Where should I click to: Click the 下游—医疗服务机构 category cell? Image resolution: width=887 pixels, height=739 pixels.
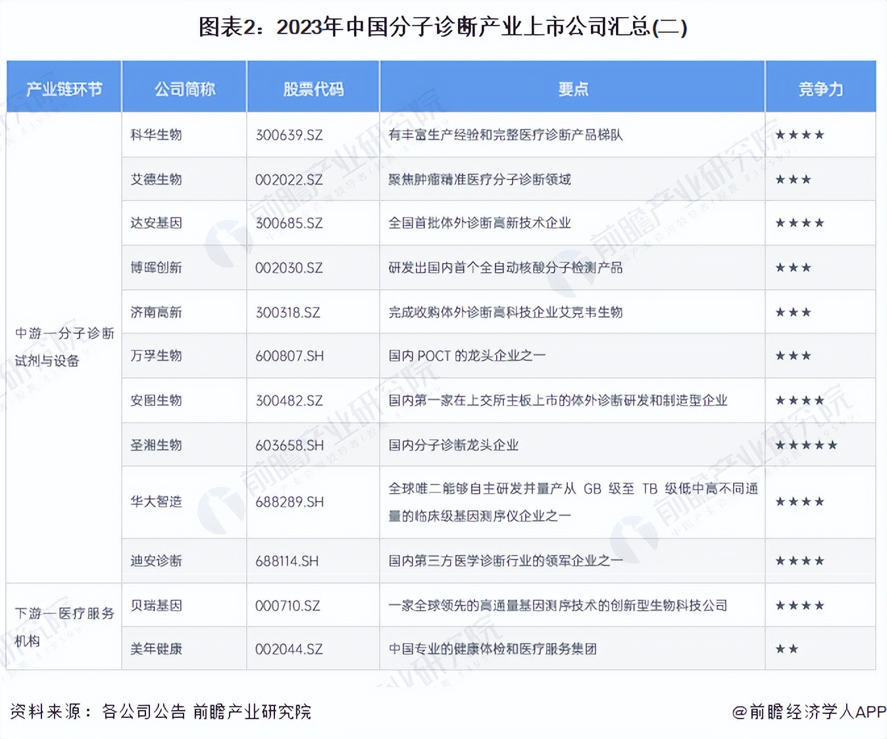click(64, 627)
